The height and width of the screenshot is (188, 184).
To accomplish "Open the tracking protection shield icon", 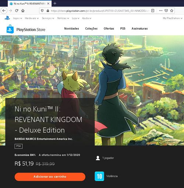I will 42,11.
